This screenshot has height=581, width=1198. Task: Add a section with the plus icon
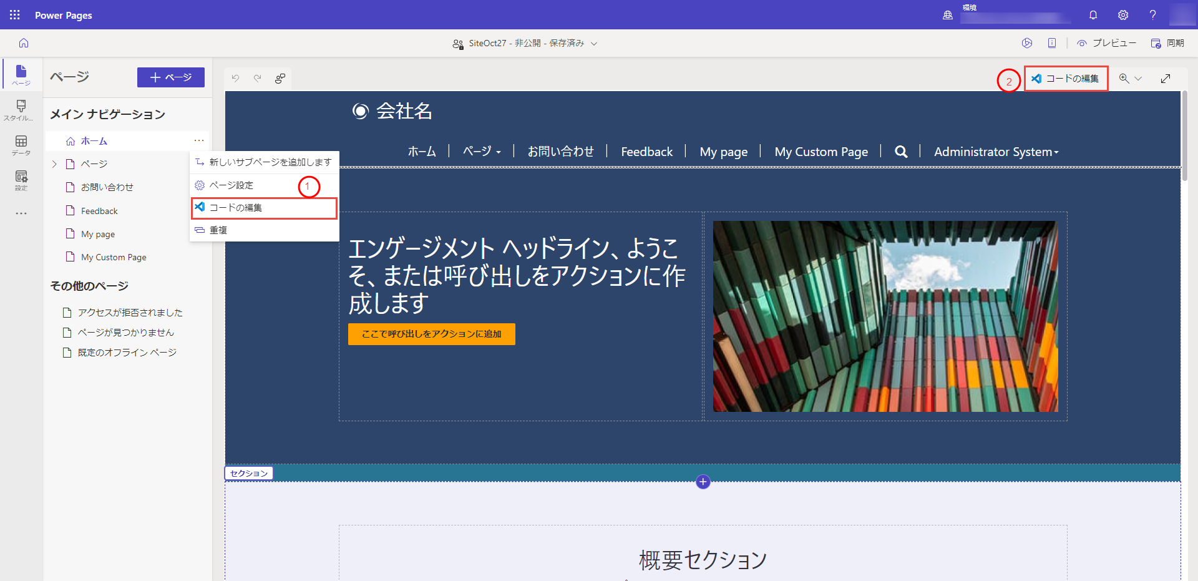point(703,482)
